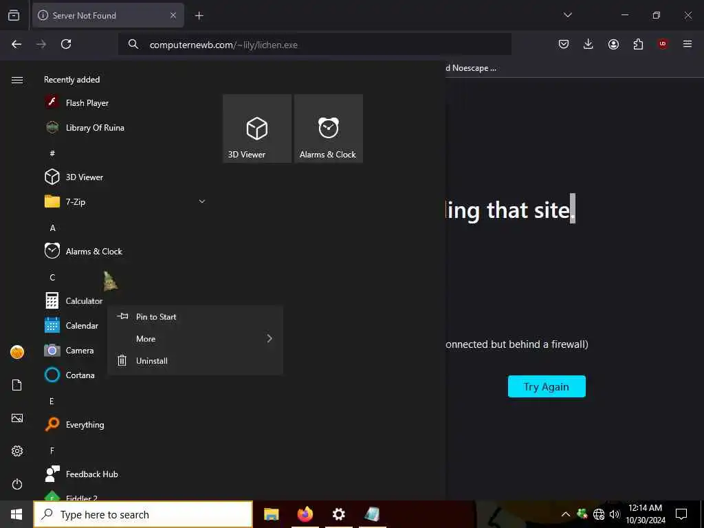The height and width of the screenshot is (528, 704).
Task: Jump to the # letter header
Action: click(52, 153)
